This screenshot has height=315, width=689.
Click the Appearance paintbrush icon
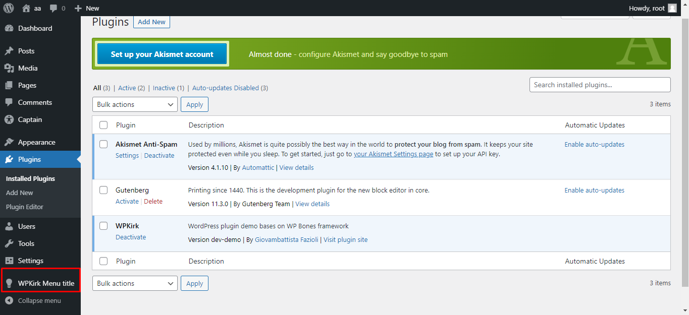pyautogui.click(x=9, y=142)
